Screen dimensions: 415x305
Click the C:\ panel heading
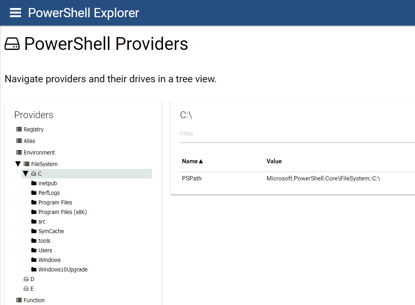click(x=186, y=115)
